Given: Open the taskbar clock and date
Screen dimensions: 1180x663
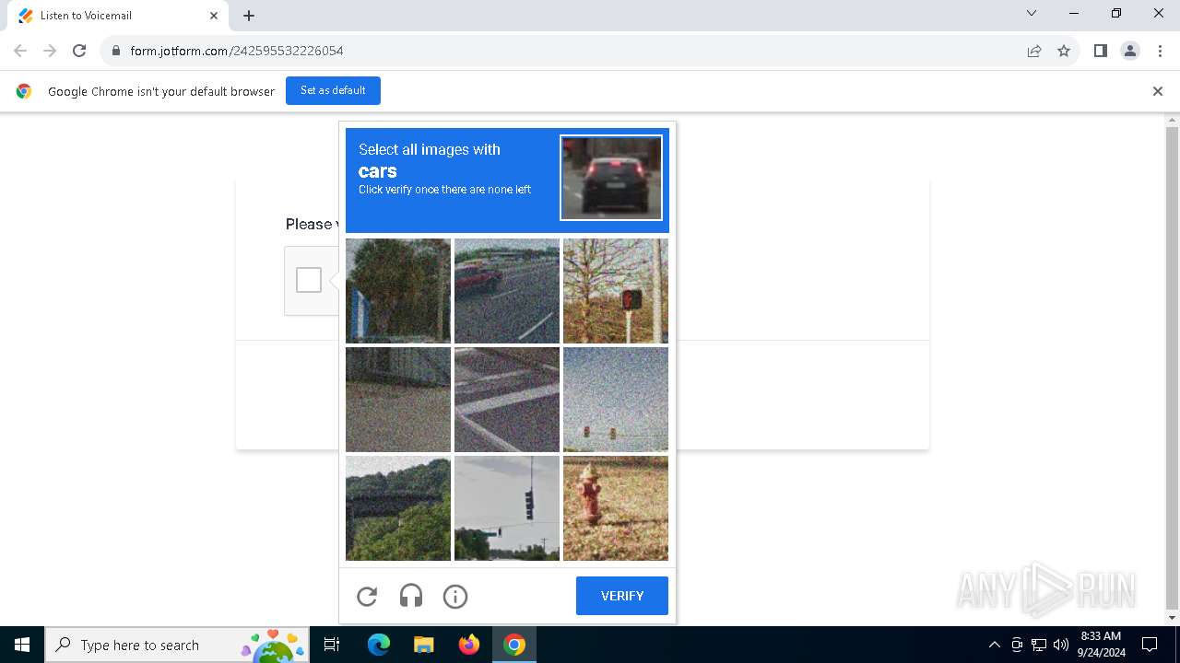Looking at the screenshot, I should point(1101,645).
